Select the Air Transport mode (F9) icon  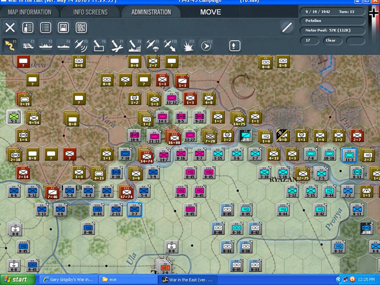[153, 45]
